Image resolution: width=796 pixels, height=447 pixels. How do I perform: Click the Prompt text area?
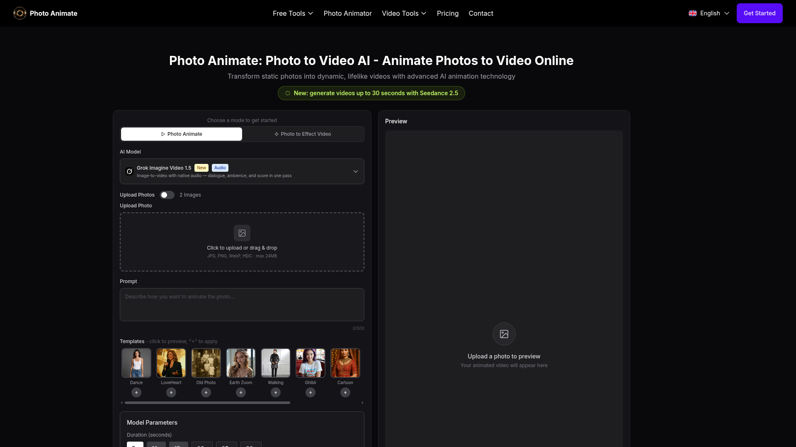[242, 305]
